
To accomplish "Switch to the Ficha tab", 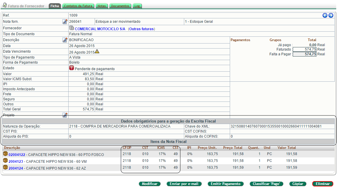I will pos(55,6).
